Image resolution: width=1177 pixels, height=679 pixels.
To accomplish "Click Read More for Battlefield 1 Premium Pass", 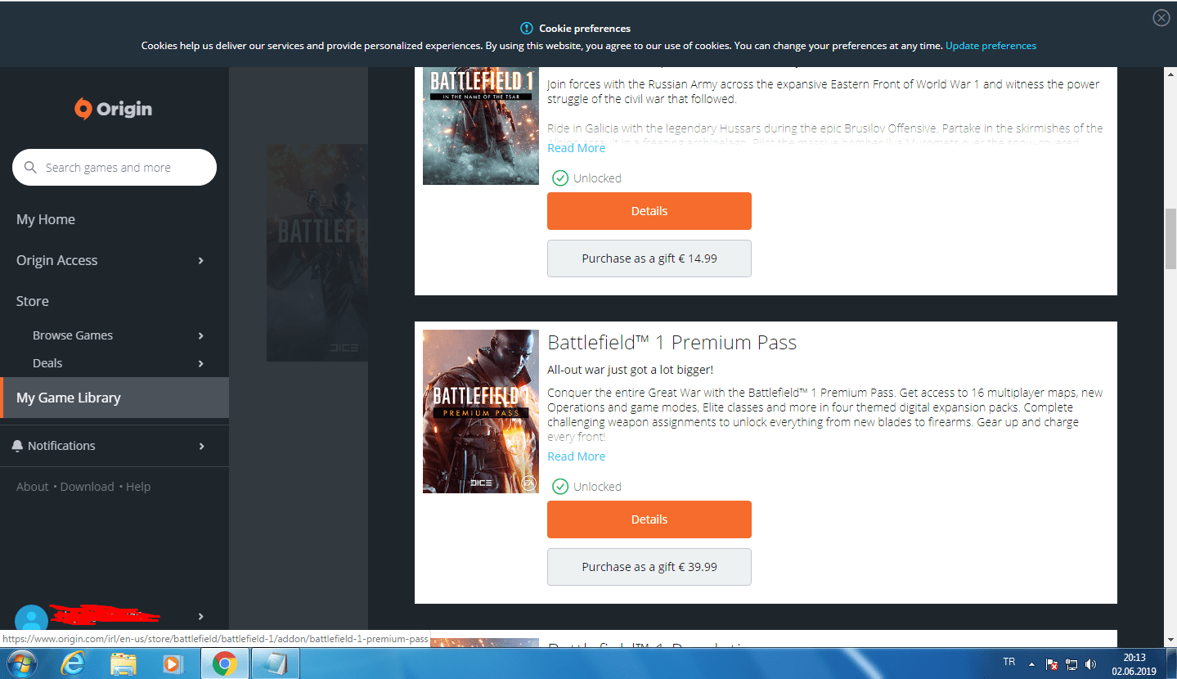I will 577,456.
